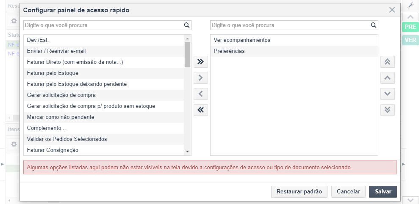Click the gear icon beside the Itens panel
This screenshot has height=204, width=419.
pyautogui.click(x=14, y=144)
